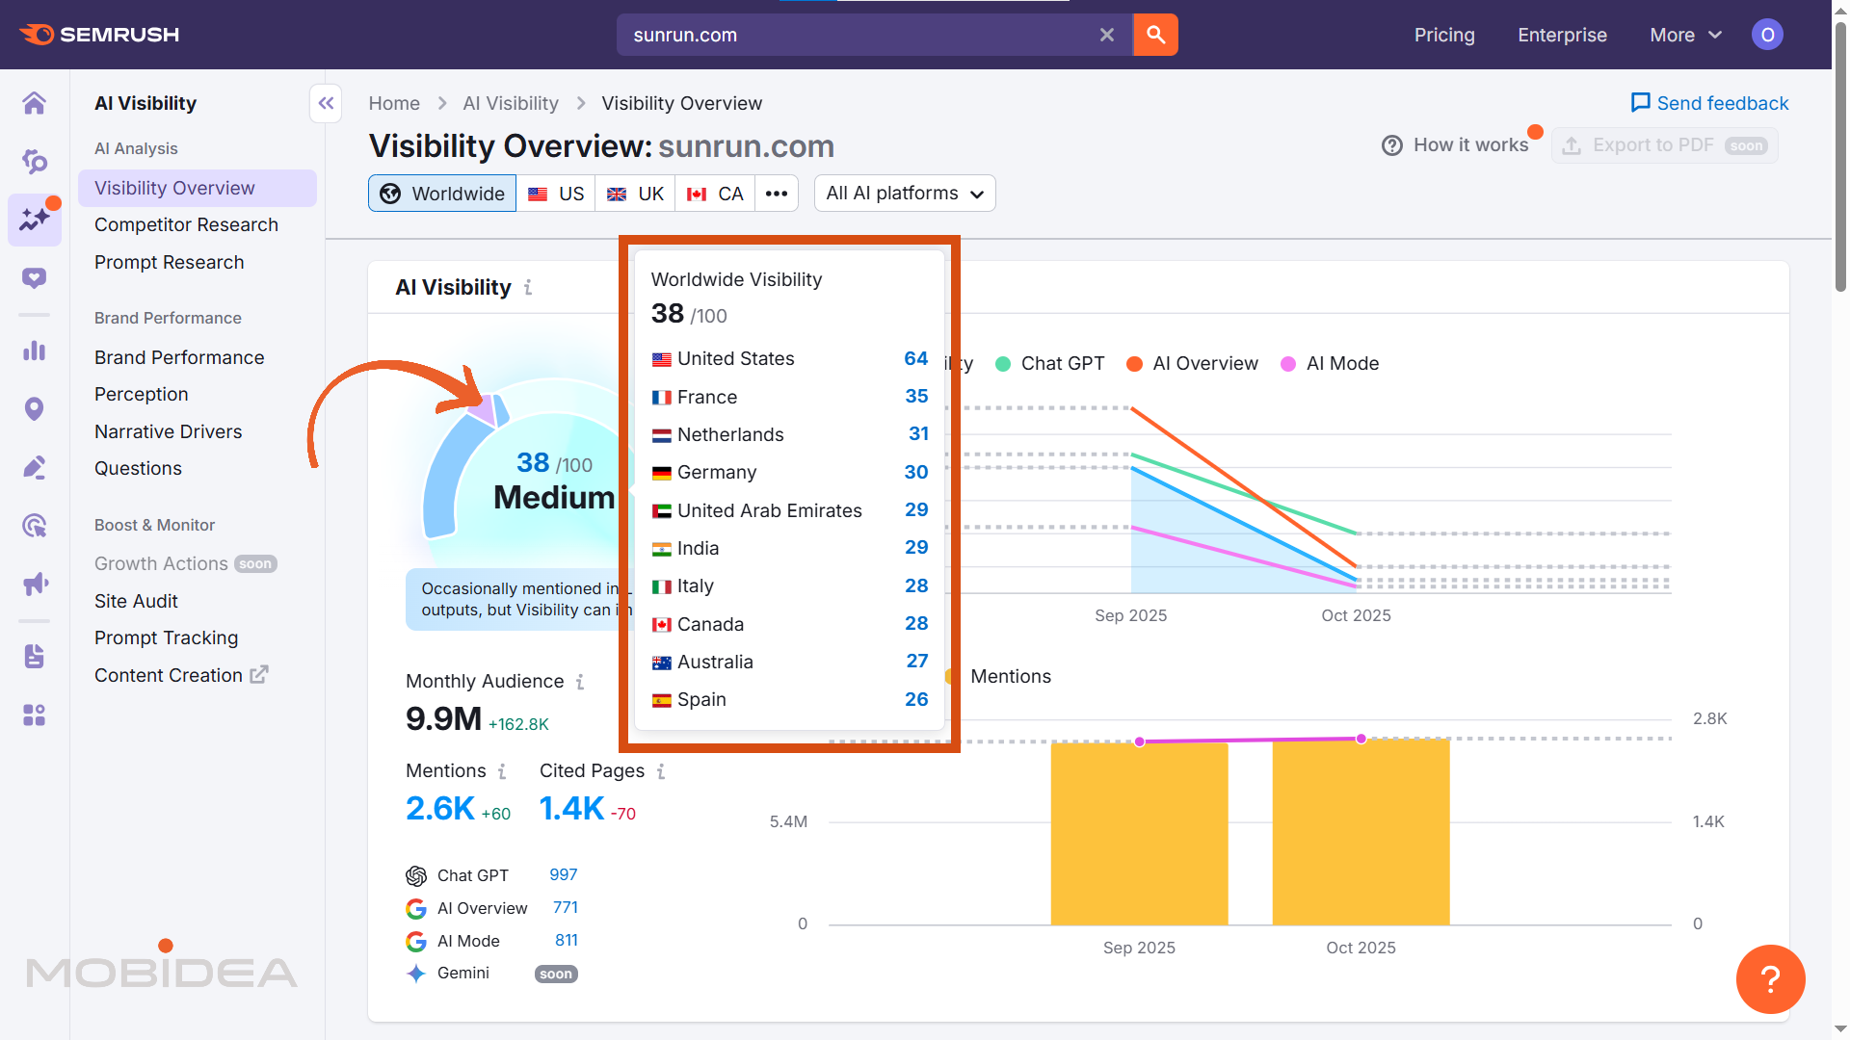Open the AI Visibility sparkles icon
Image resolution: width=1850 pixels, height=1040 pixels.
(x=35, y=220)
